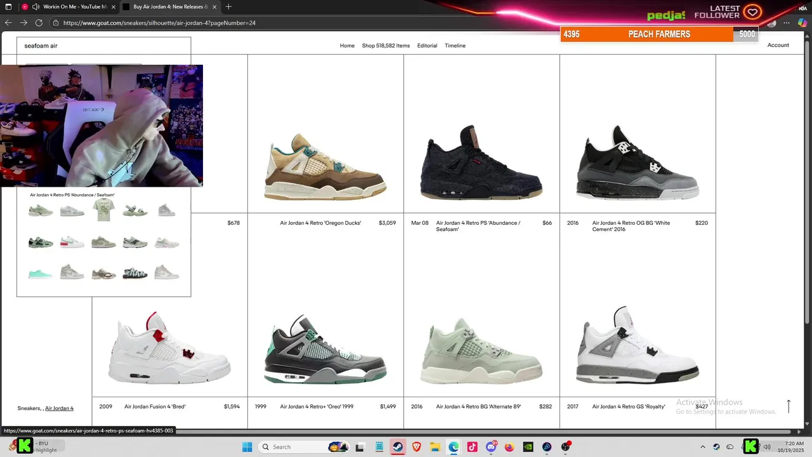This screenshot has width=812, height=457.
Task: Select the brown Oregon Ducks shoe image
Action: [x=325, y=166]
